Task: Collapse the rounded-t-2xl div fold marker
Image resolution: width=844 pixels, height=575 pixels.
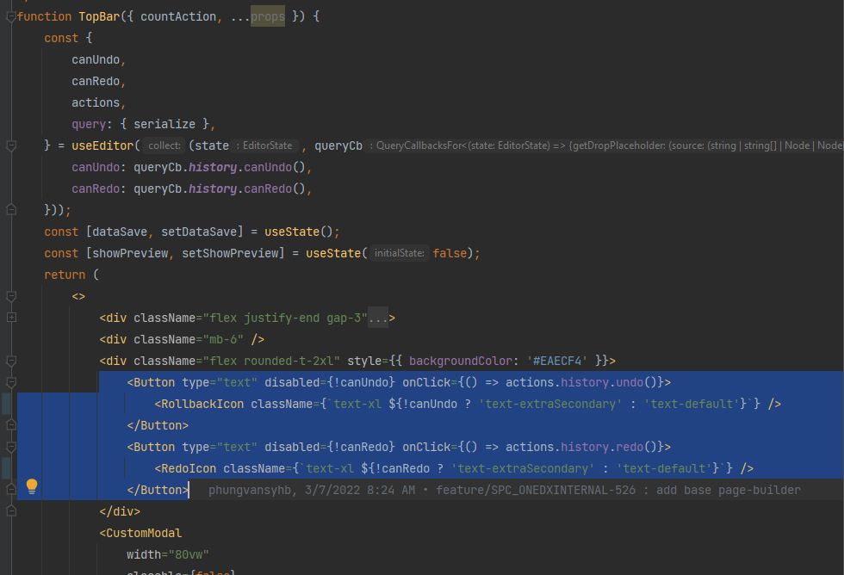Action: pyautogui.click(x=10, y=361)
